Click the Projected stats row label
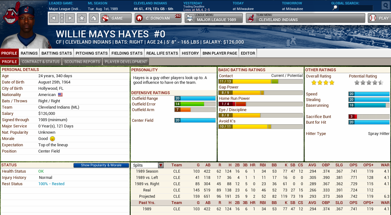Screen dimensions: 391x215 (147, 196)
